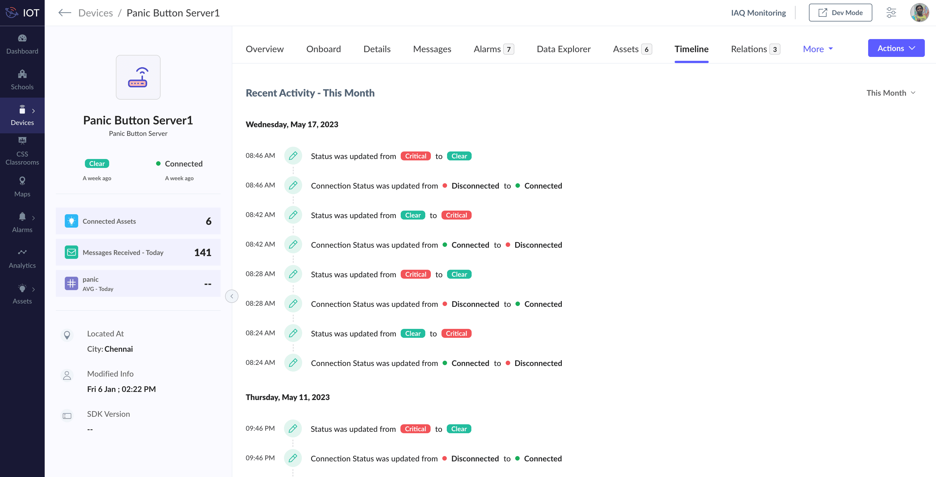936x477 pixels.
Task: Open Maps from the sidebar
Action: coord(22,187)
